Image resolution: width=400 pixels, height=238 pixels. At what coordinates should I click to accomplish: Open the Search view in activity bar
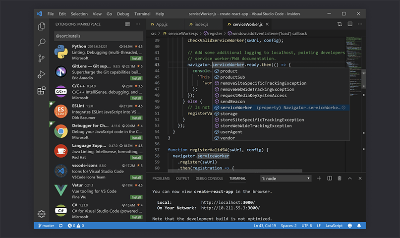pyautogui.click(x=42, y=43)
